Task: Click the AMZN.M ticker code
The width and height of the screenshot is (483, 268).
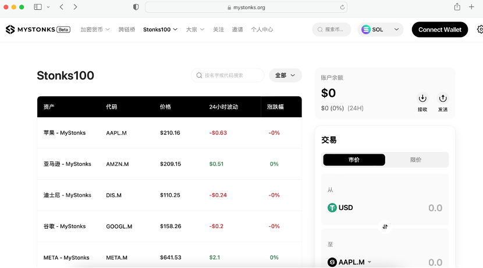Action: [118, 164]
